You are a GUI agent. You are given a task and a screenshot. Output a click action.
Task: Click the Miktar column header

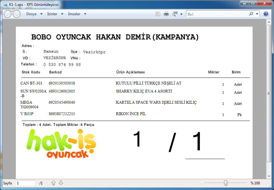(214, 72)
